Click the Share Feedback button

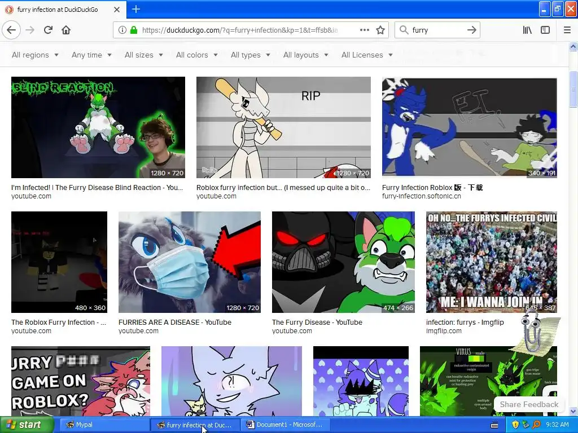click(x=529, y=404)
